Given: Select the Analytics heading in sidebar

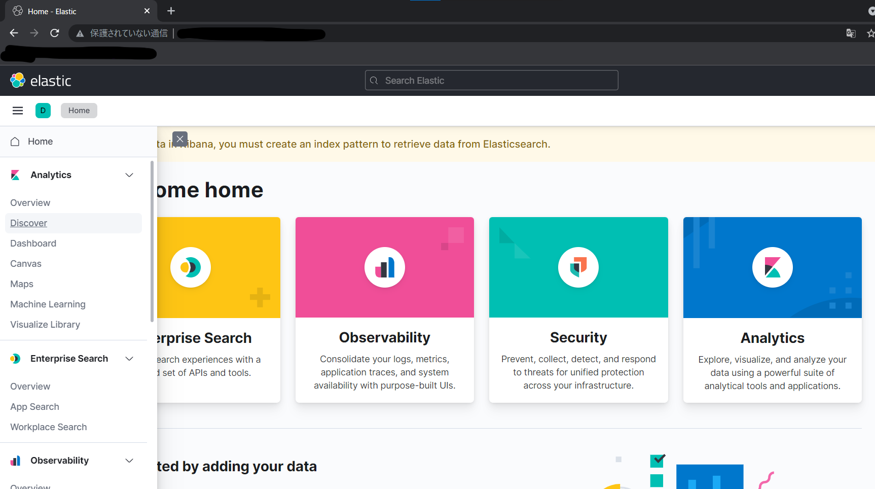Looking at the screenshot, I should (x=51, y=175).
